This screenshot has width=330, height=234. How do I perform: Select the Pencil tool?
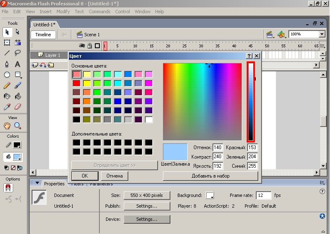tap(7, 85)
